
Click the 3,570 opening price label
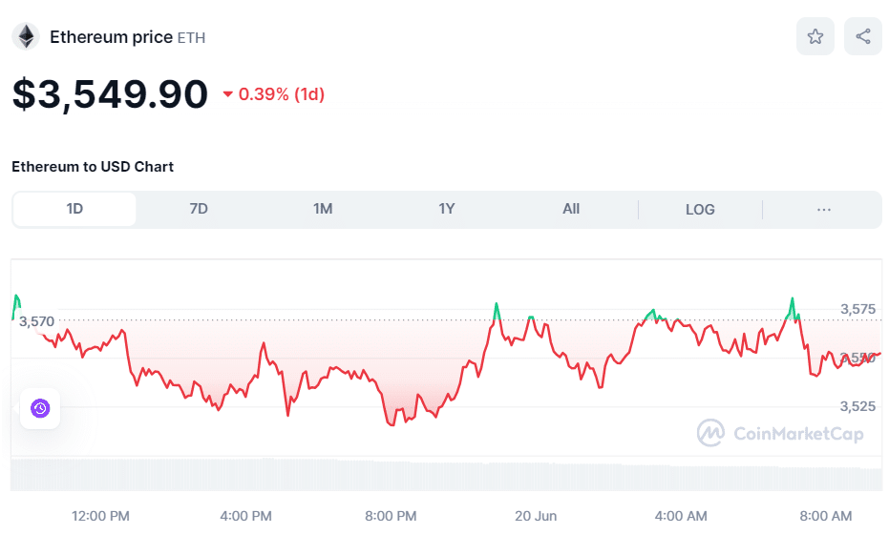tap(37, 321)
